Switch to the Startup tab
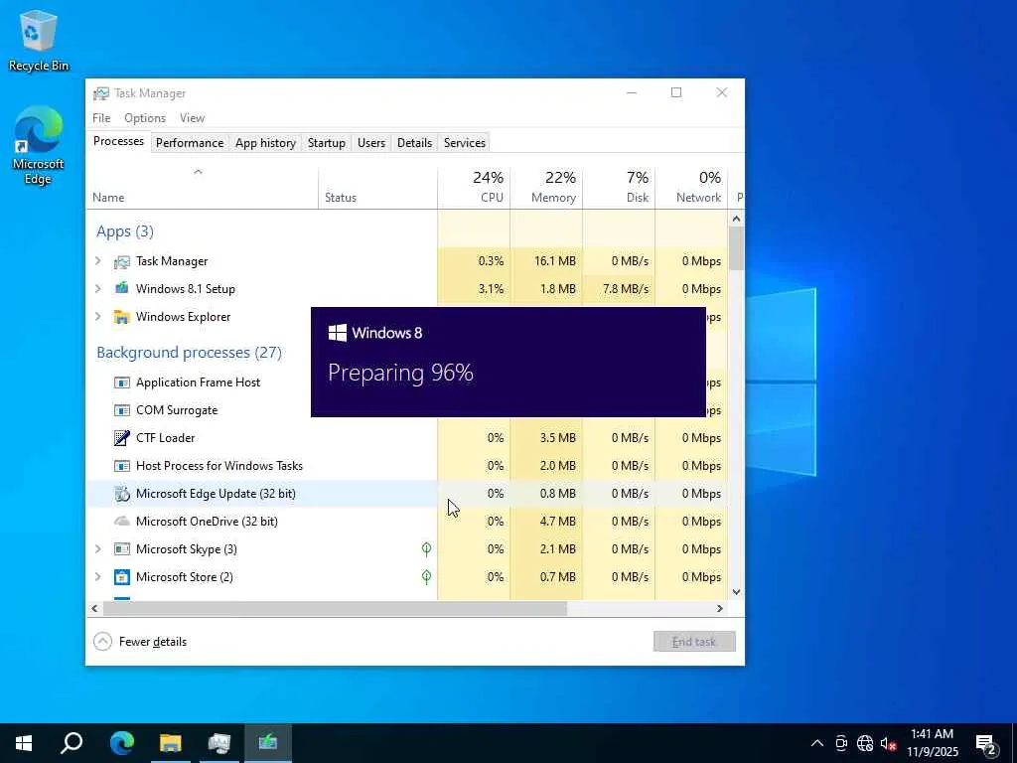The width and height of the screenshot is (1017, 763). pos(326,143)
